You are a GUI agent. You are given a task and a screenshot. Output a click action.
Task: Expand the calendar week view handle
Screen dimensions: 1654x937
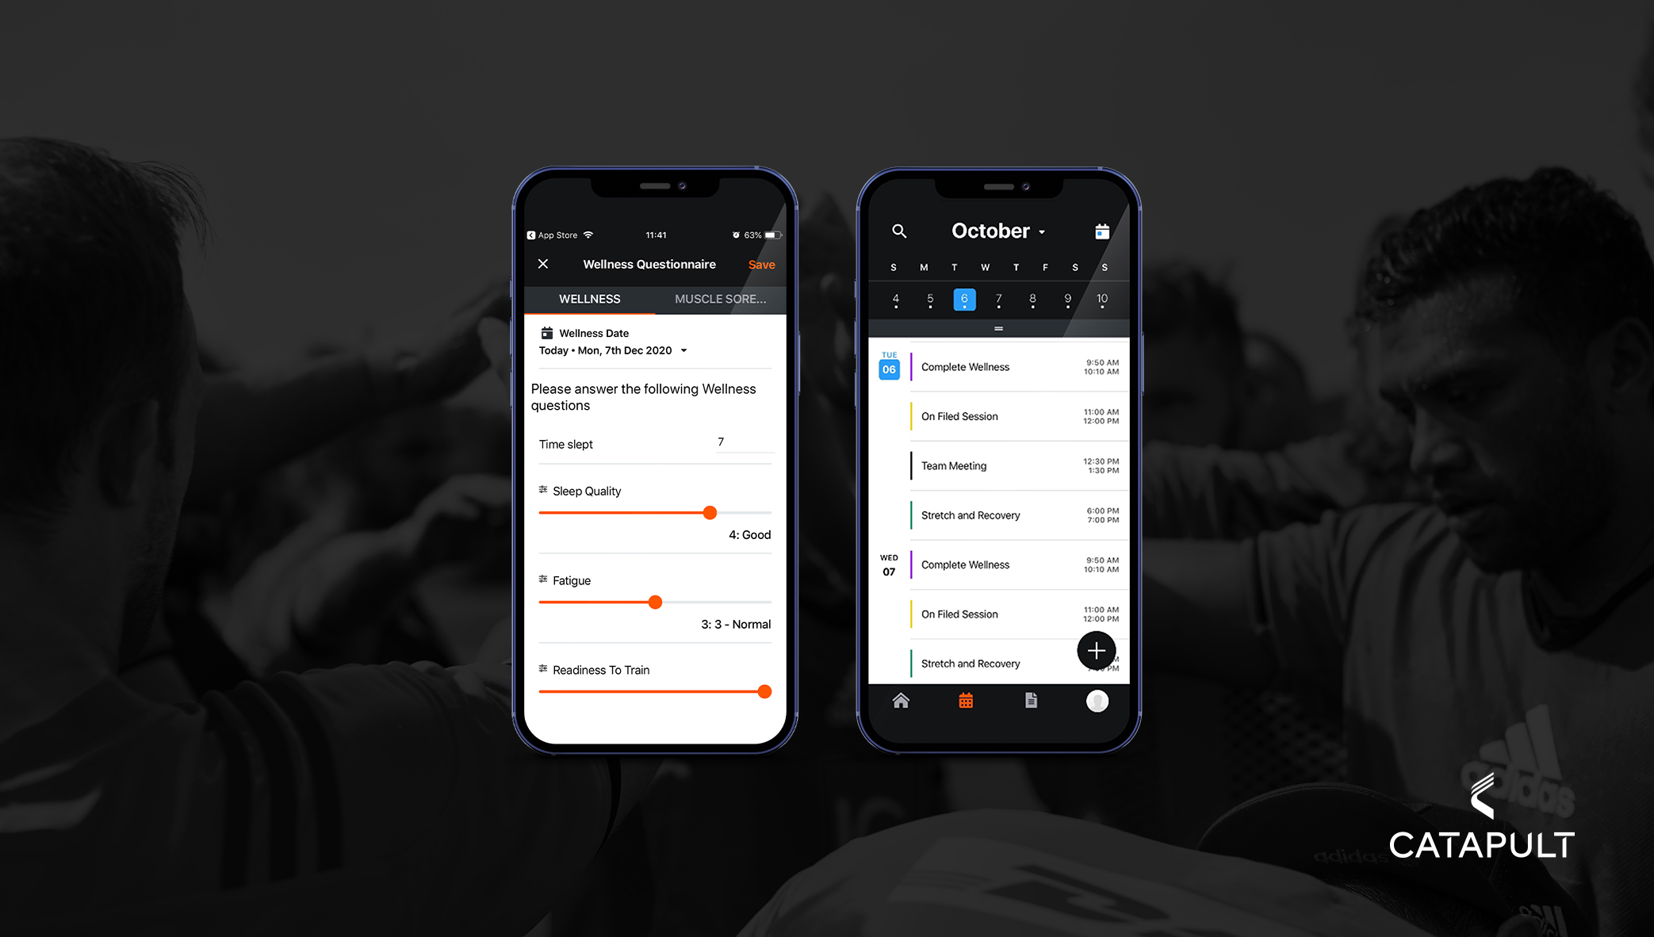pos(996,328)
